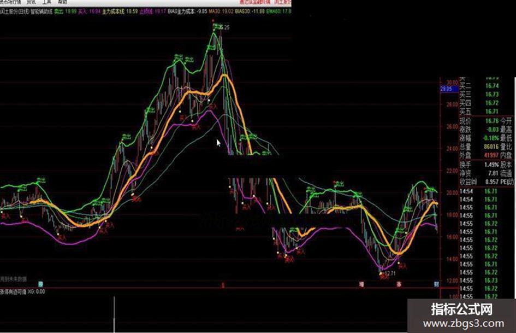Image resolution: width=516 pixels, height=333 pixels.
Task: Click the 买五 bid row at 16.71
Action: [x=479, y=112]
